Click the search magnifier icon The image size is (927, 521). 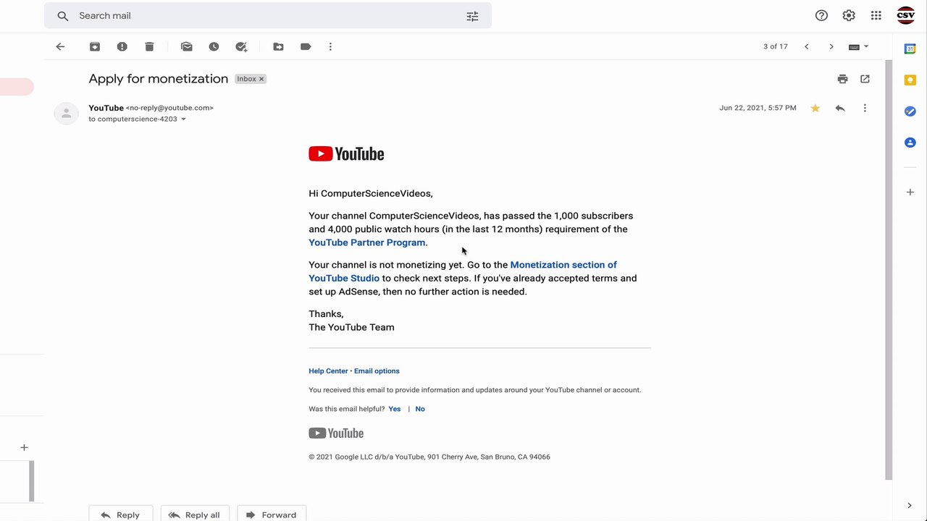pos(63,16)
